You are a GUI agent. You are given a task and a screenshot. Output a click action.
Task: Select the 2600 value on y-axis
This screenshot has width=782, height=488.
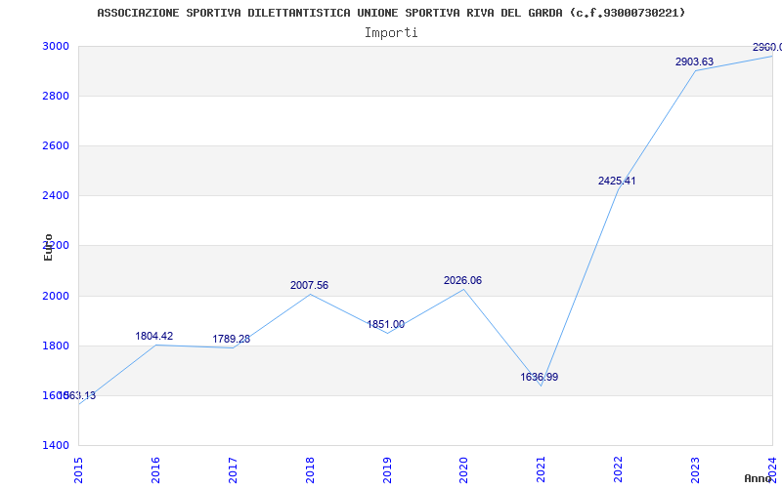[x=55, y=146]
